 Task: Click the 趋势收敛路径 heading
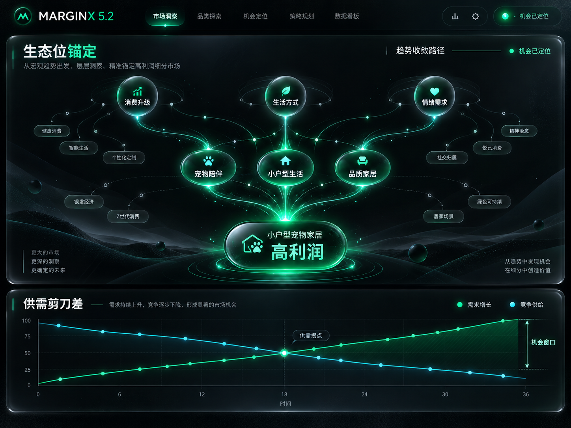point(420,50)
